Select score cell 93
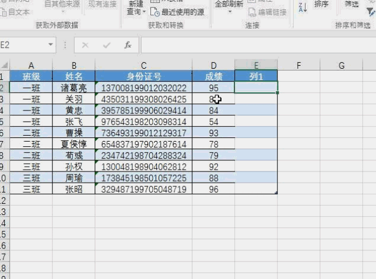 [x=213, y=133]
